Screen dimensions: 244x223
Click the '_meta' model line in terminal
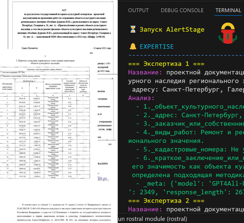pos(190,184)
